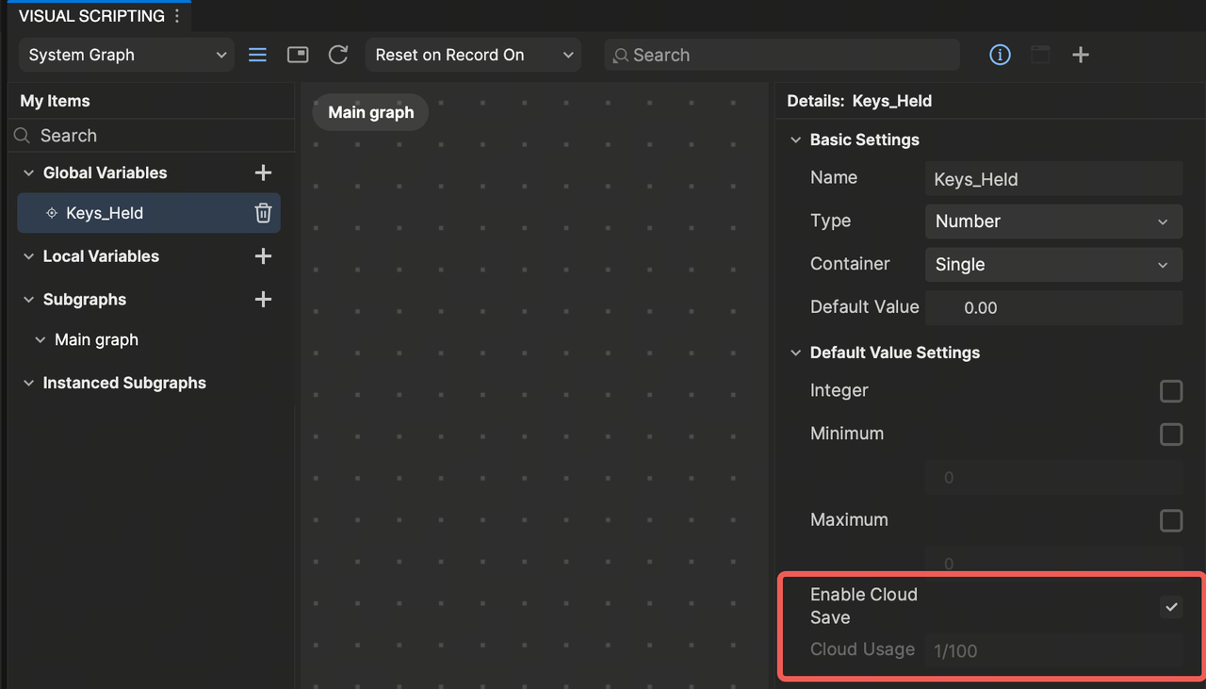Screen dimensions: 1206x689
Task: Click the info details icon
Action: 1000,55
